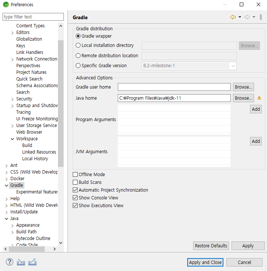This screenshot has width=267, height=271.
Task: Open the Help question mark icon
Action: tap(10, 262)
